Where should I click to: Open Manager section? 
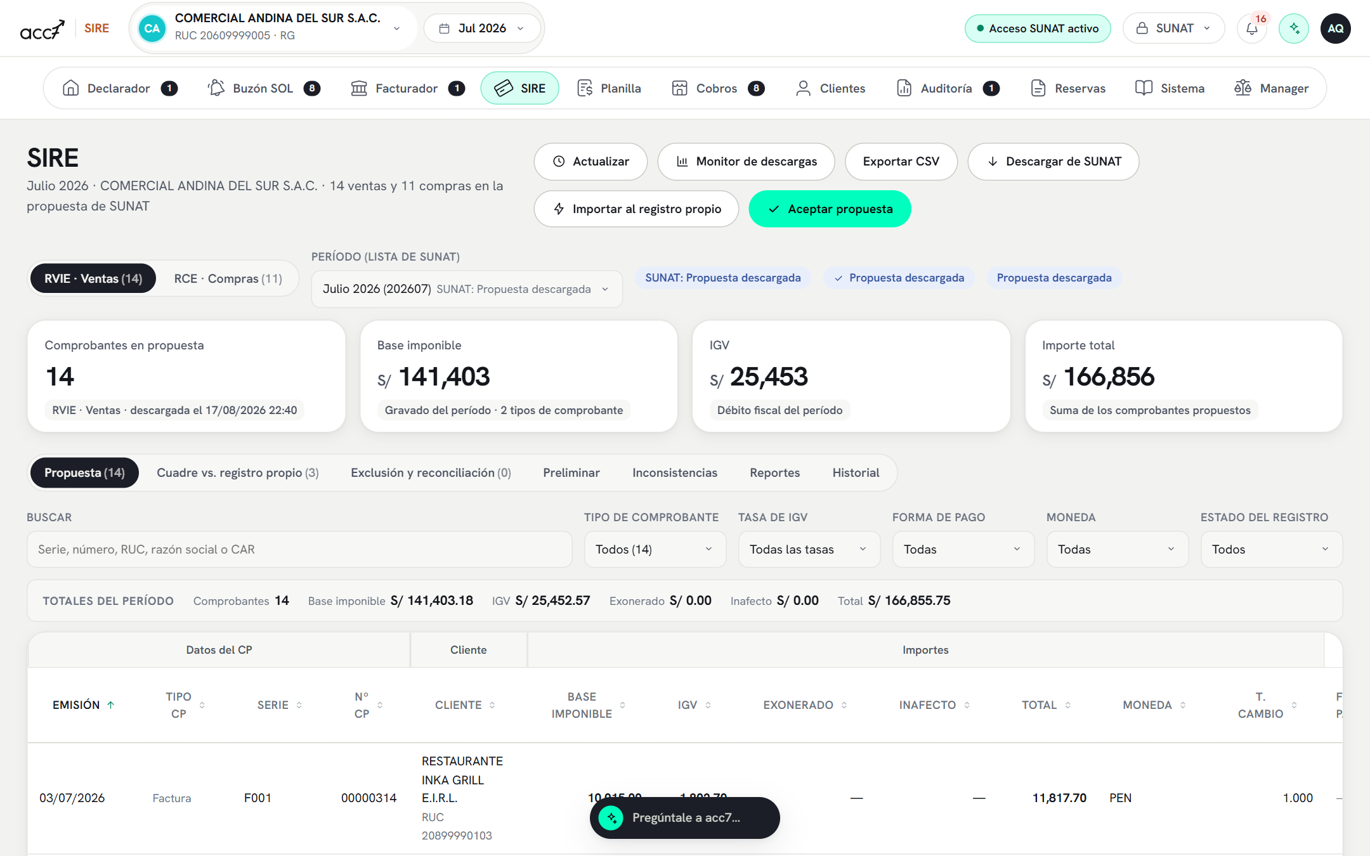[1272, 88]
